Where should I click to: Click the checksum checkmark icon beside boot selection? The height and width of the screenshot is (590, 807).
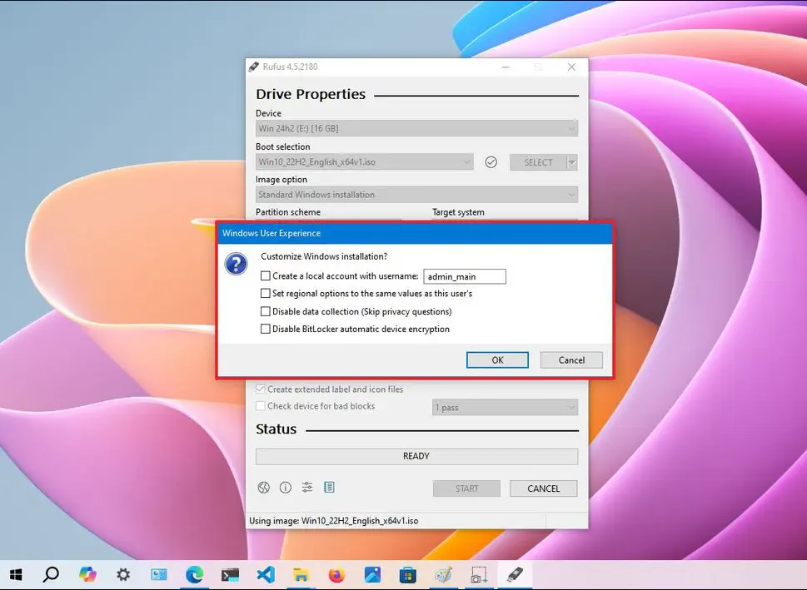(491, 162)
